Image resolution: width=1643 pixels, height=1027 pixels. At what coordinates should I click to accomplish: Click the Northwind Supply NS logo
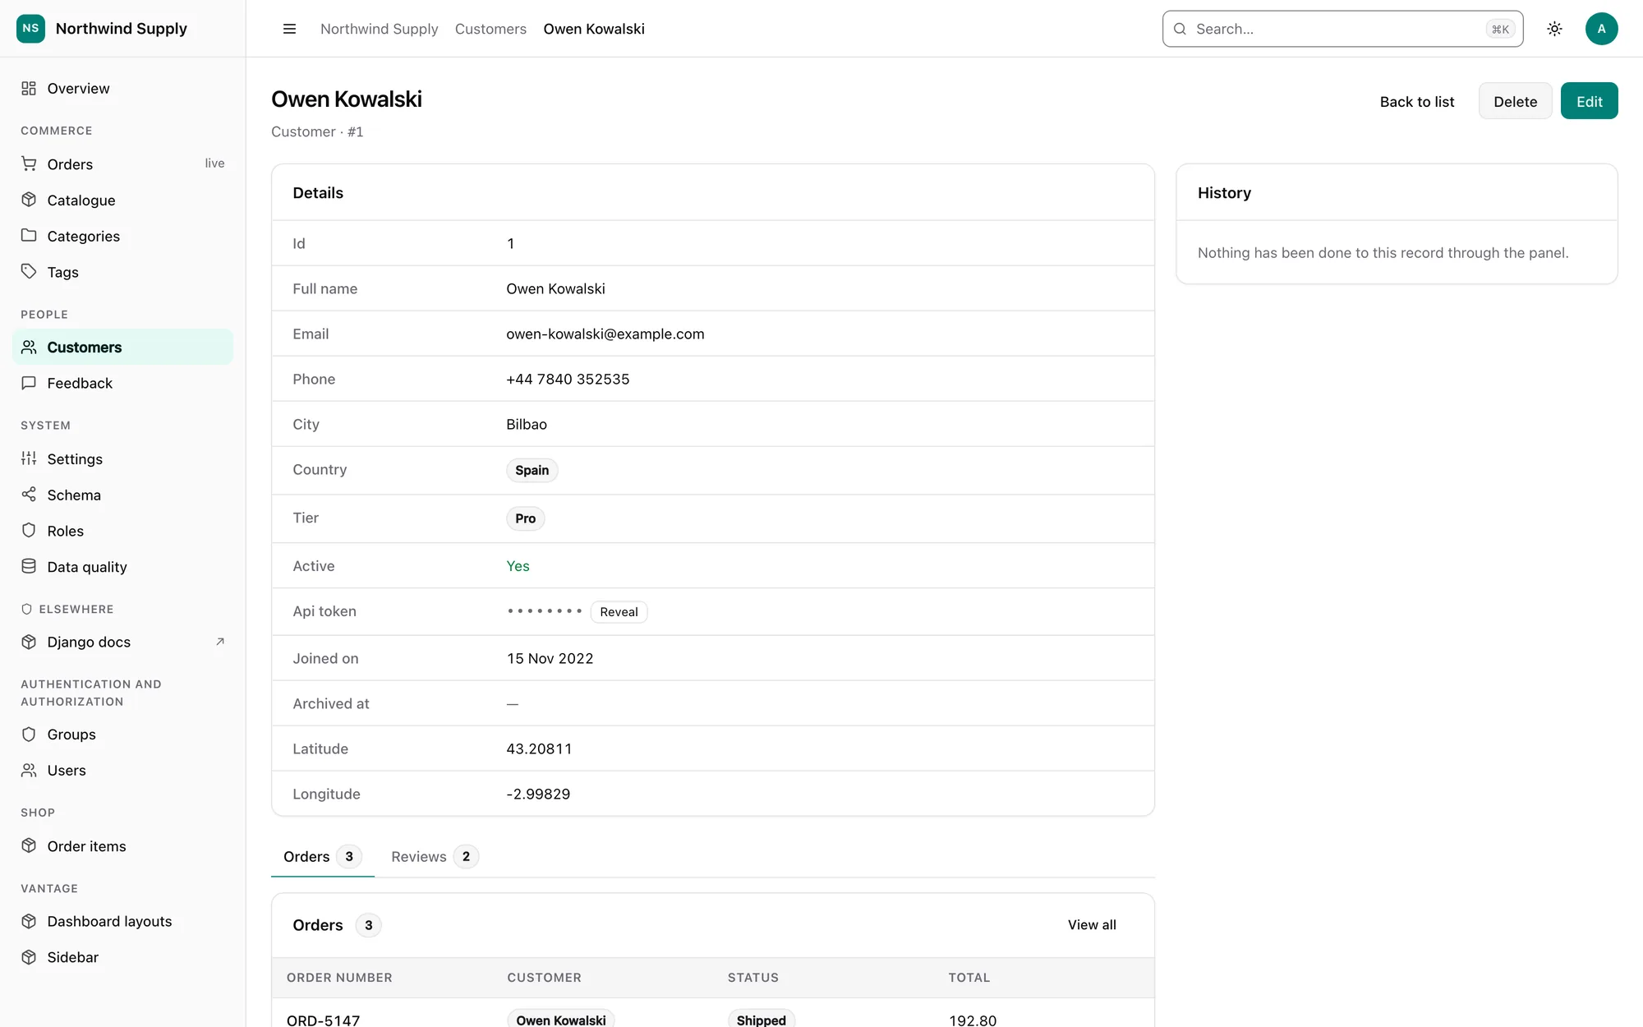point(30,28)
